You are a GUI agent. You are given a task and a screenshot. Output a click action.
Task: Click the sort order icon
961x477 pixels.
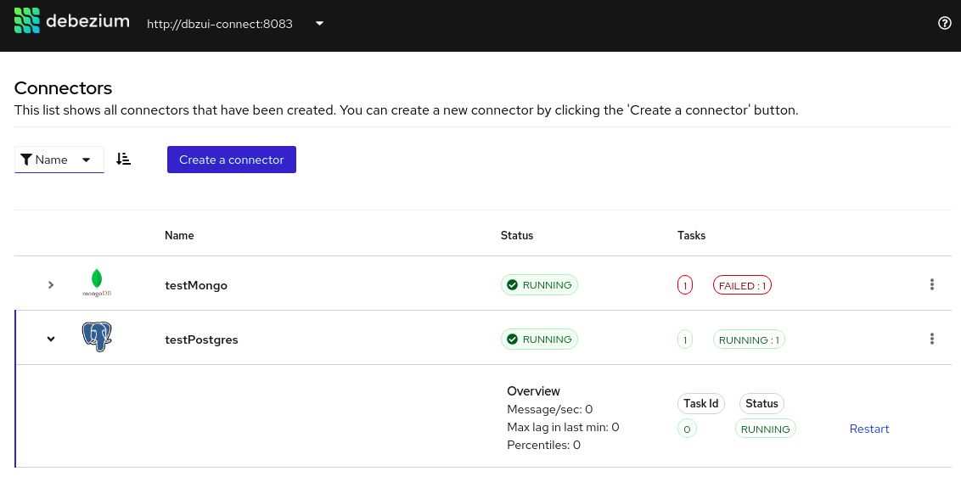pyautogui.click(x=124, y=160)
